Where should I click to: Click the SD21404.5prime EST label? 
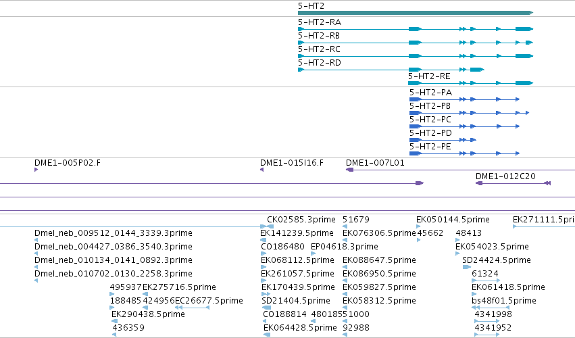pos(296,301)
